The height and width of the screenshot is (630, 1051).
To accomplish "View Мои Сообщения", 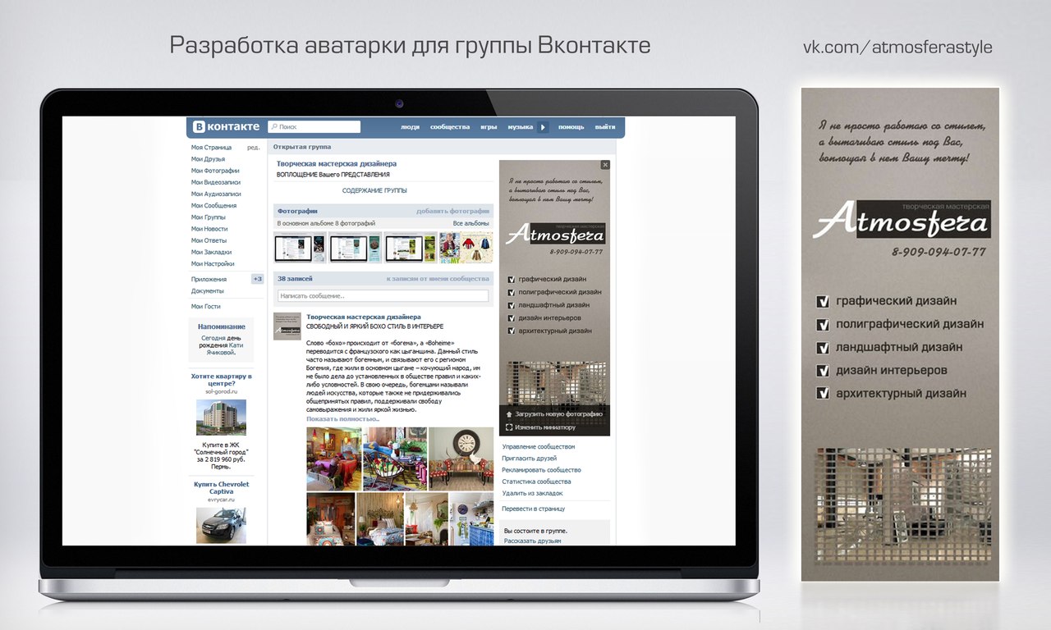I will click(213, 206).
